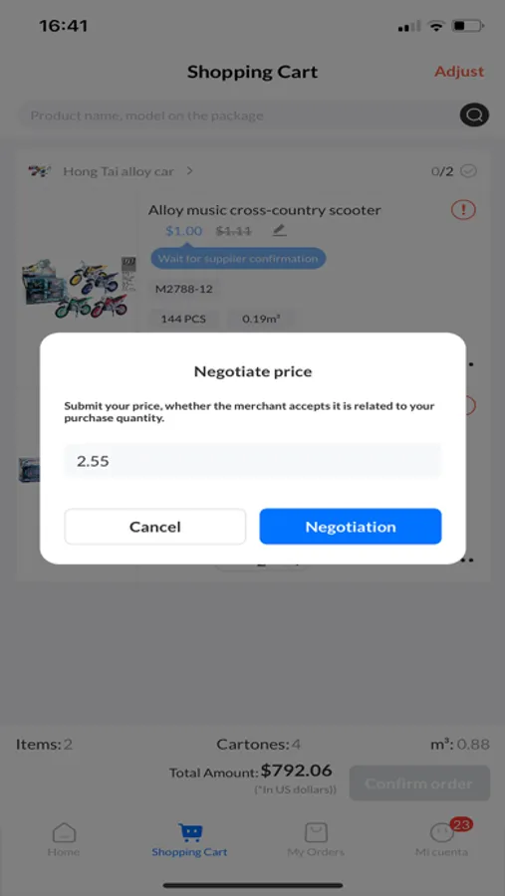Tap the Hong Tai store logo icon
Image resolution: width=505 pixels, height=896 pixels.
pos(40,171)
